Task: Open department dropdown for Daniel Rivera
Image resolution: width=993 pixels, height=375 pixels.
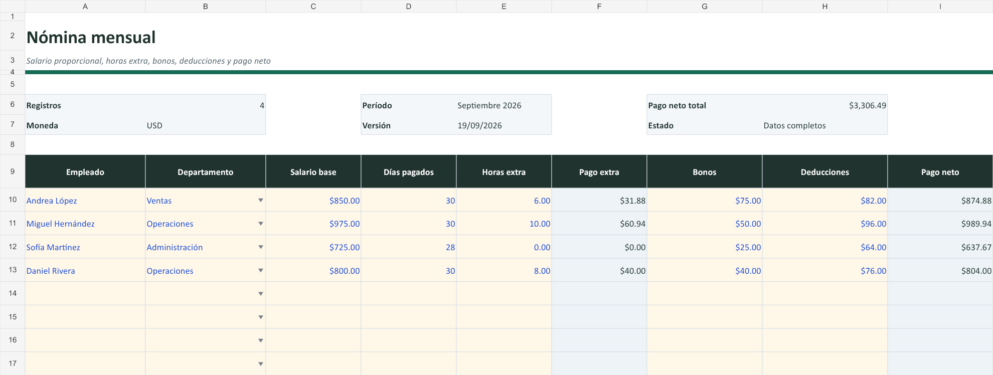Action: [x=260, y=270]
